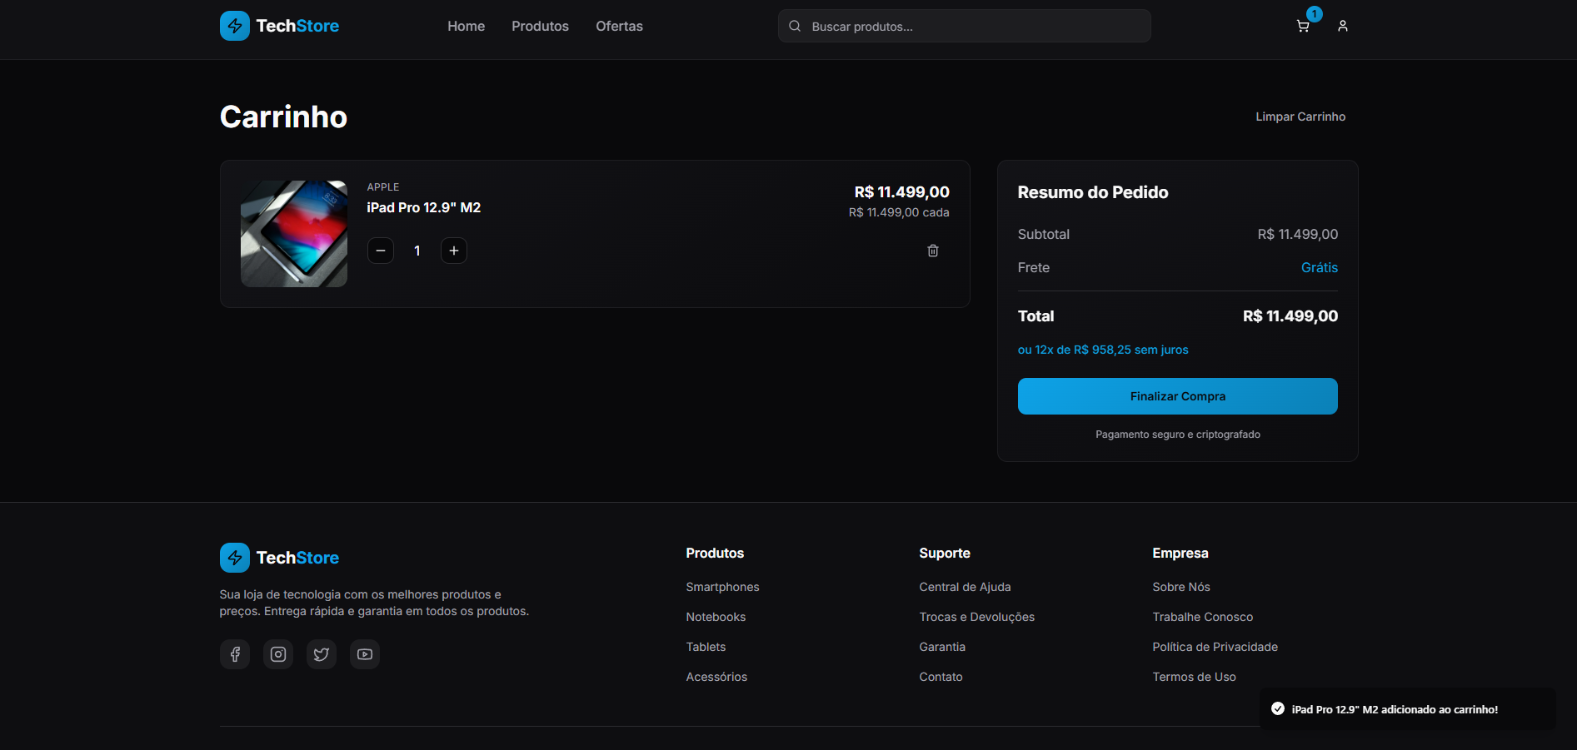Delete iPad Pro with the trash icon
The width and height of the screenshot is (1577, 750).
(x=932, y=251)
